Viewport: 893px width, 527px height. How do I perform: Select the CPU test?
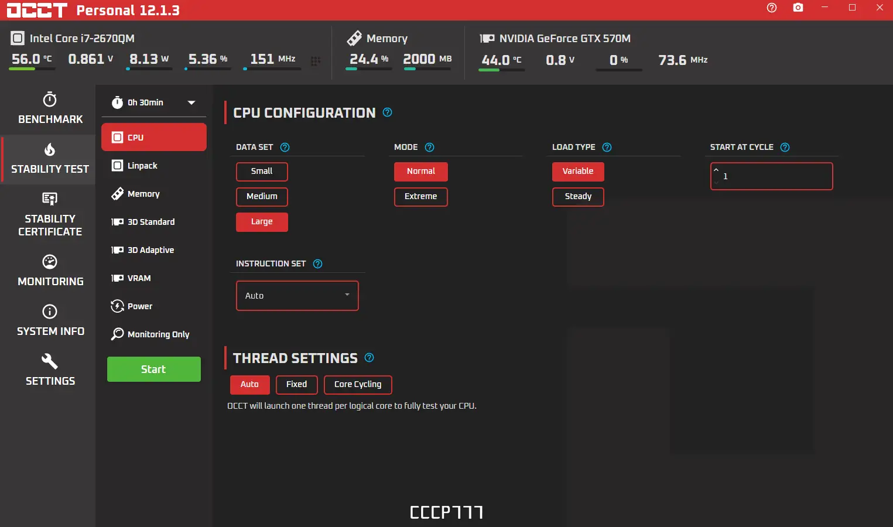tap(154, 138)
